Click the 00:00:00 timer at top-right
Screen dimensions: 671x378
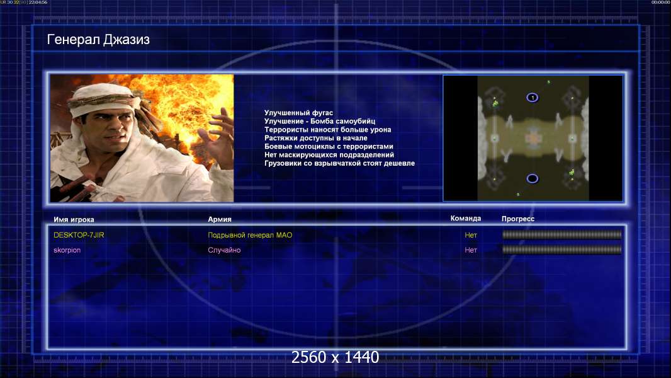661,2
